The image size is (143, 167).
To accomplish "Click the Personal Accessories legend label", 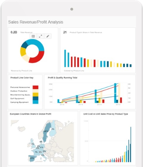I will [x=20, y=87].
